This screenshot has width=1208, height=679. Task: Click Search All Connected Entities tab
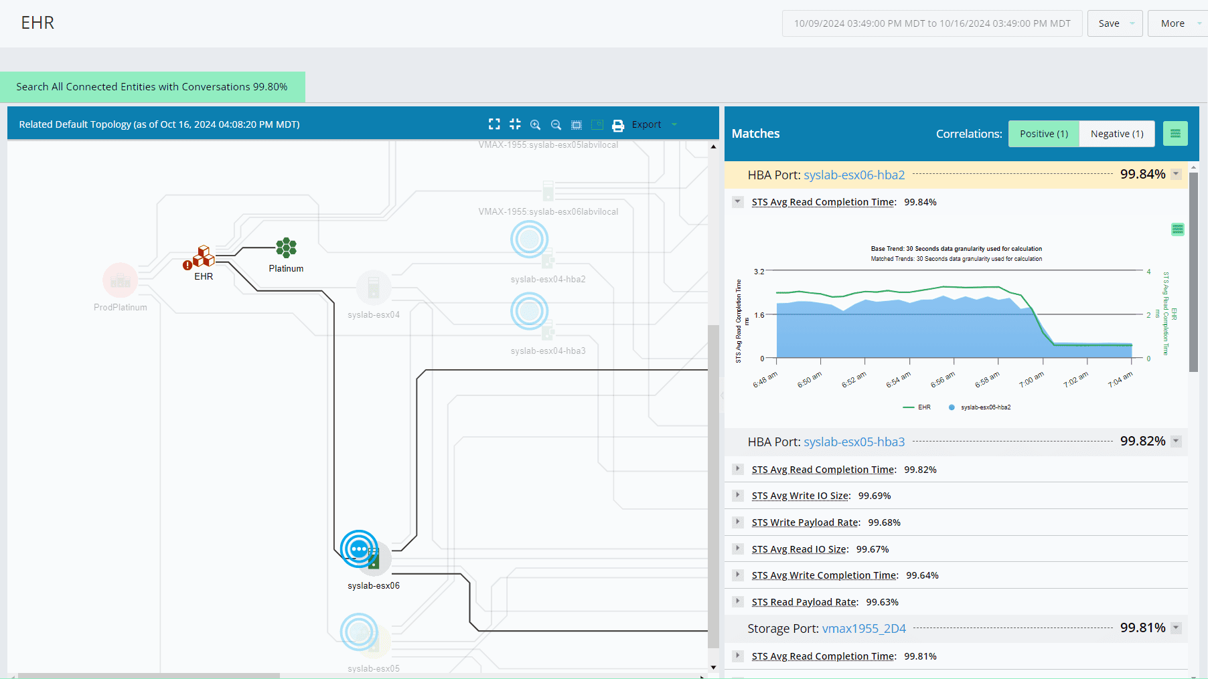pyautogui.click(x=153, y=87)
